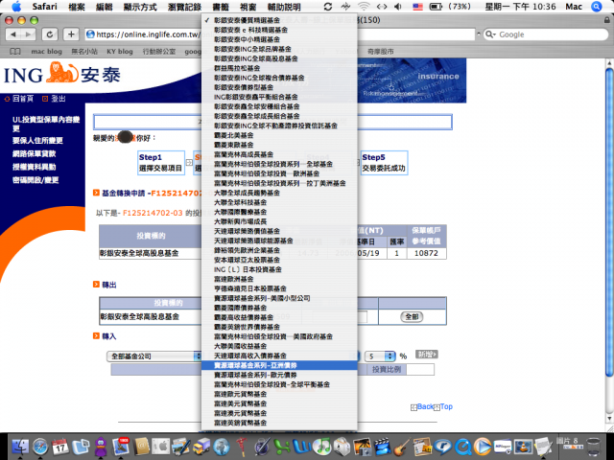614x460 pixels.
Task: Click the Back link near page bottom
Action: pyautogui.click(x=424, y=406)
